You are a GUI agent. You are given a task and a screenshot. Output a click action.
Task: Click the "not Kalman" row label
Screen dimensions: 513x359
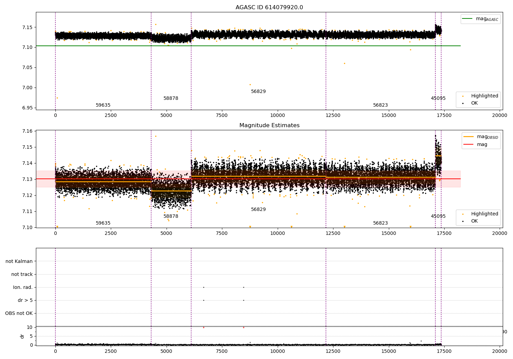tap(19, 261)
